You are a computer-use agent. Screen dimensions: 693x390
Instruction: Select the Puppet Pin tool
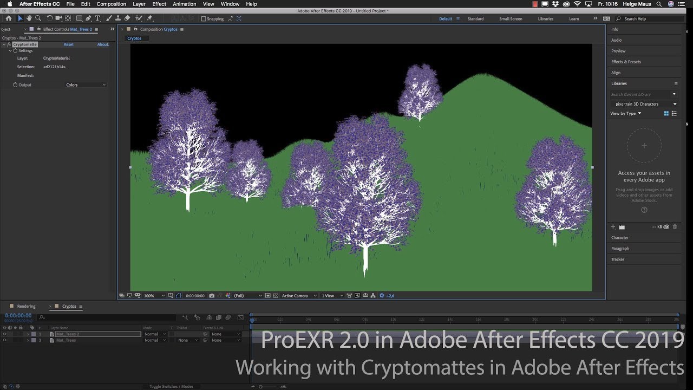[x=149, y=18]
